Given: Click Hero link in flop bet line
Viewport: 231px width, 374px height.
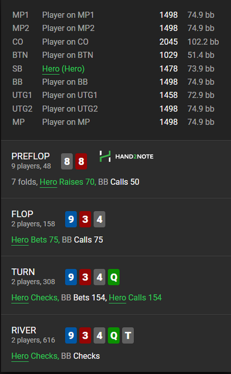Looking at the screenshot, I should 20,240.
